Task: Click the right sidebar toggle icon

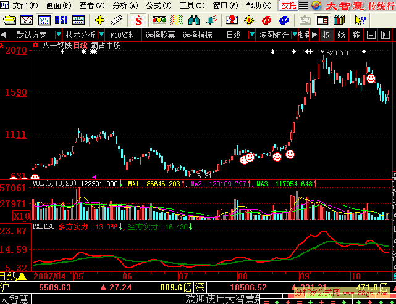Action: [x=385, y=35]
